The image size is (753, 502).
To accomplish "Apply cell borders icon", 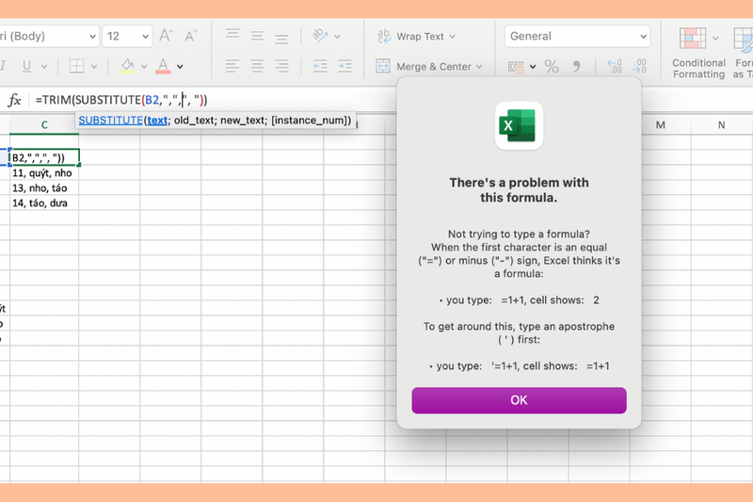I will 76,66.
